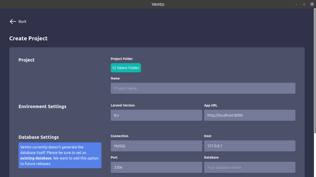Click the Back link text

[23, 22]
